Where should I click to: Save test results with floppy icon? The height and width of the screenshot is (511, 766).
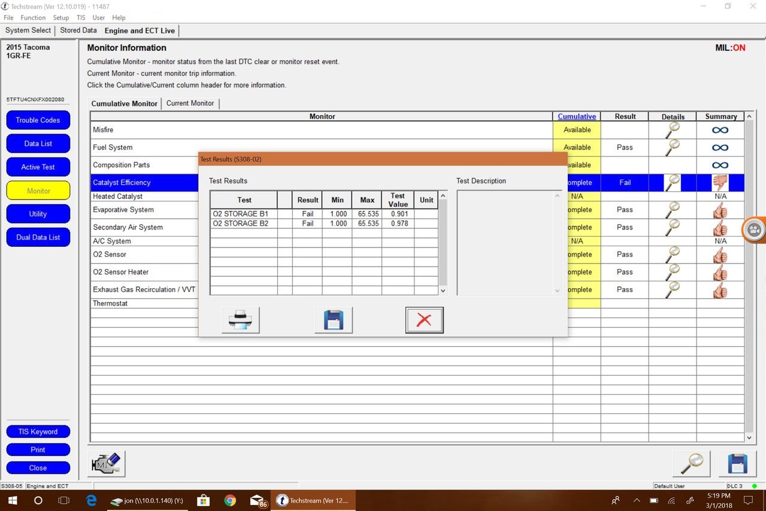click(x=334, y=320)
